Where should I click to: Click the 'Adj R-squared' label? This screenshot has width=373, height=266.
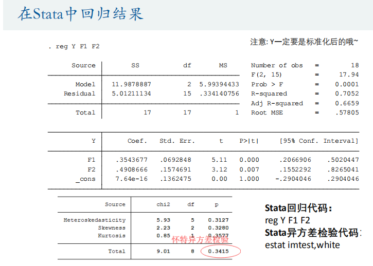pos(277,104)
